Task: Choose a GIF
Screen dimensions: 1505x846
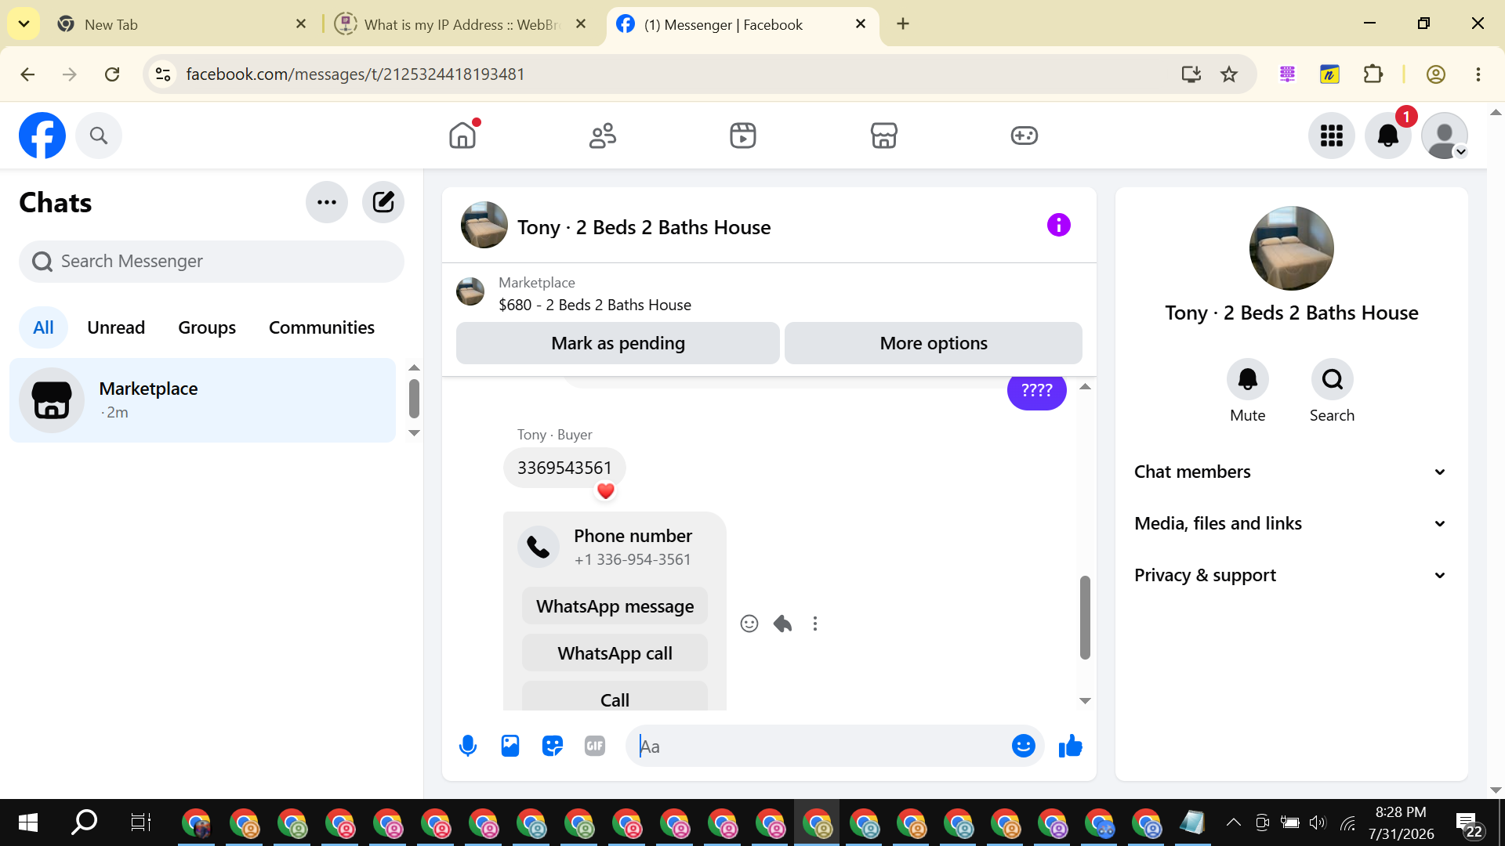Action: coord(595,747)
